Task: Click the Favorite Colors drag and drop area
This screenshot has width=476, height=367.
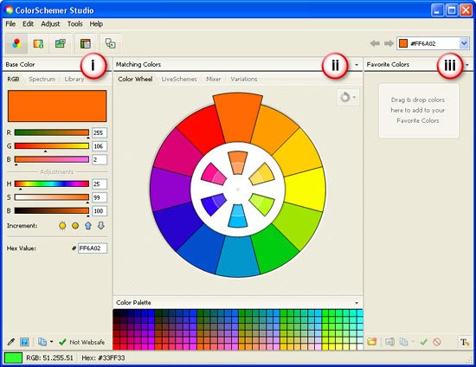Action: 419,111
